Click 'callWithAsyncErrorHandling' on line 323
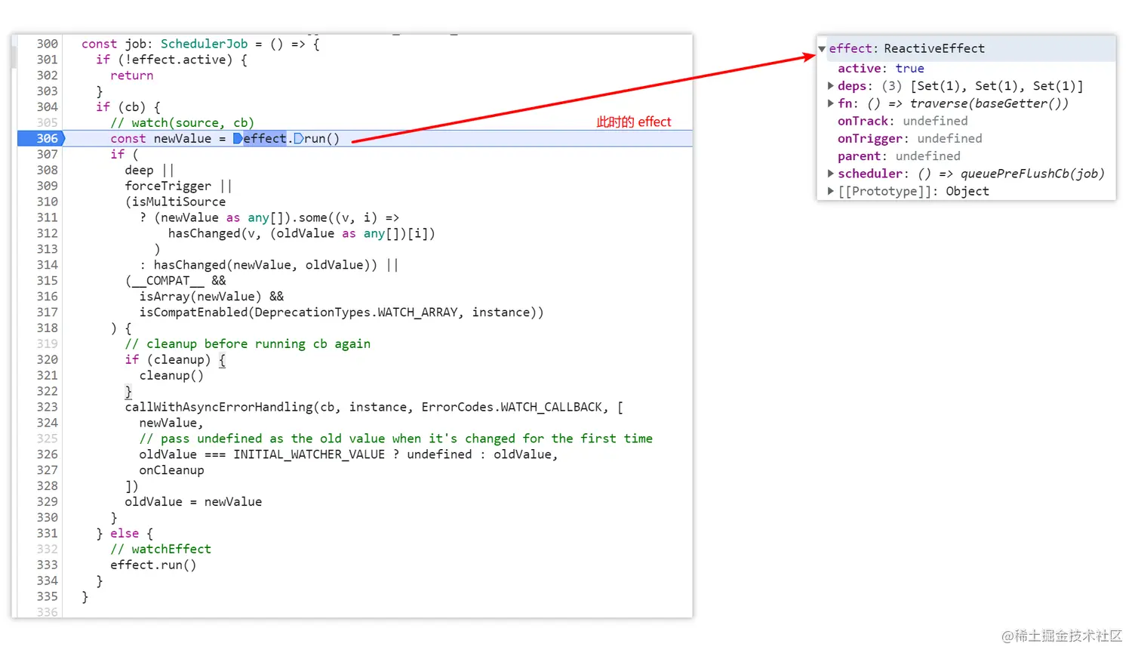This screenshot has width=1141, height=662. point(219,407)
